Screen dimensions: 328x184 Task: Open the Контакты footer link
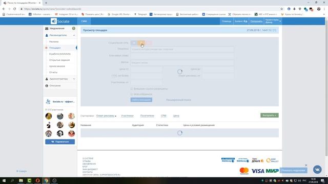coord(88,172)
